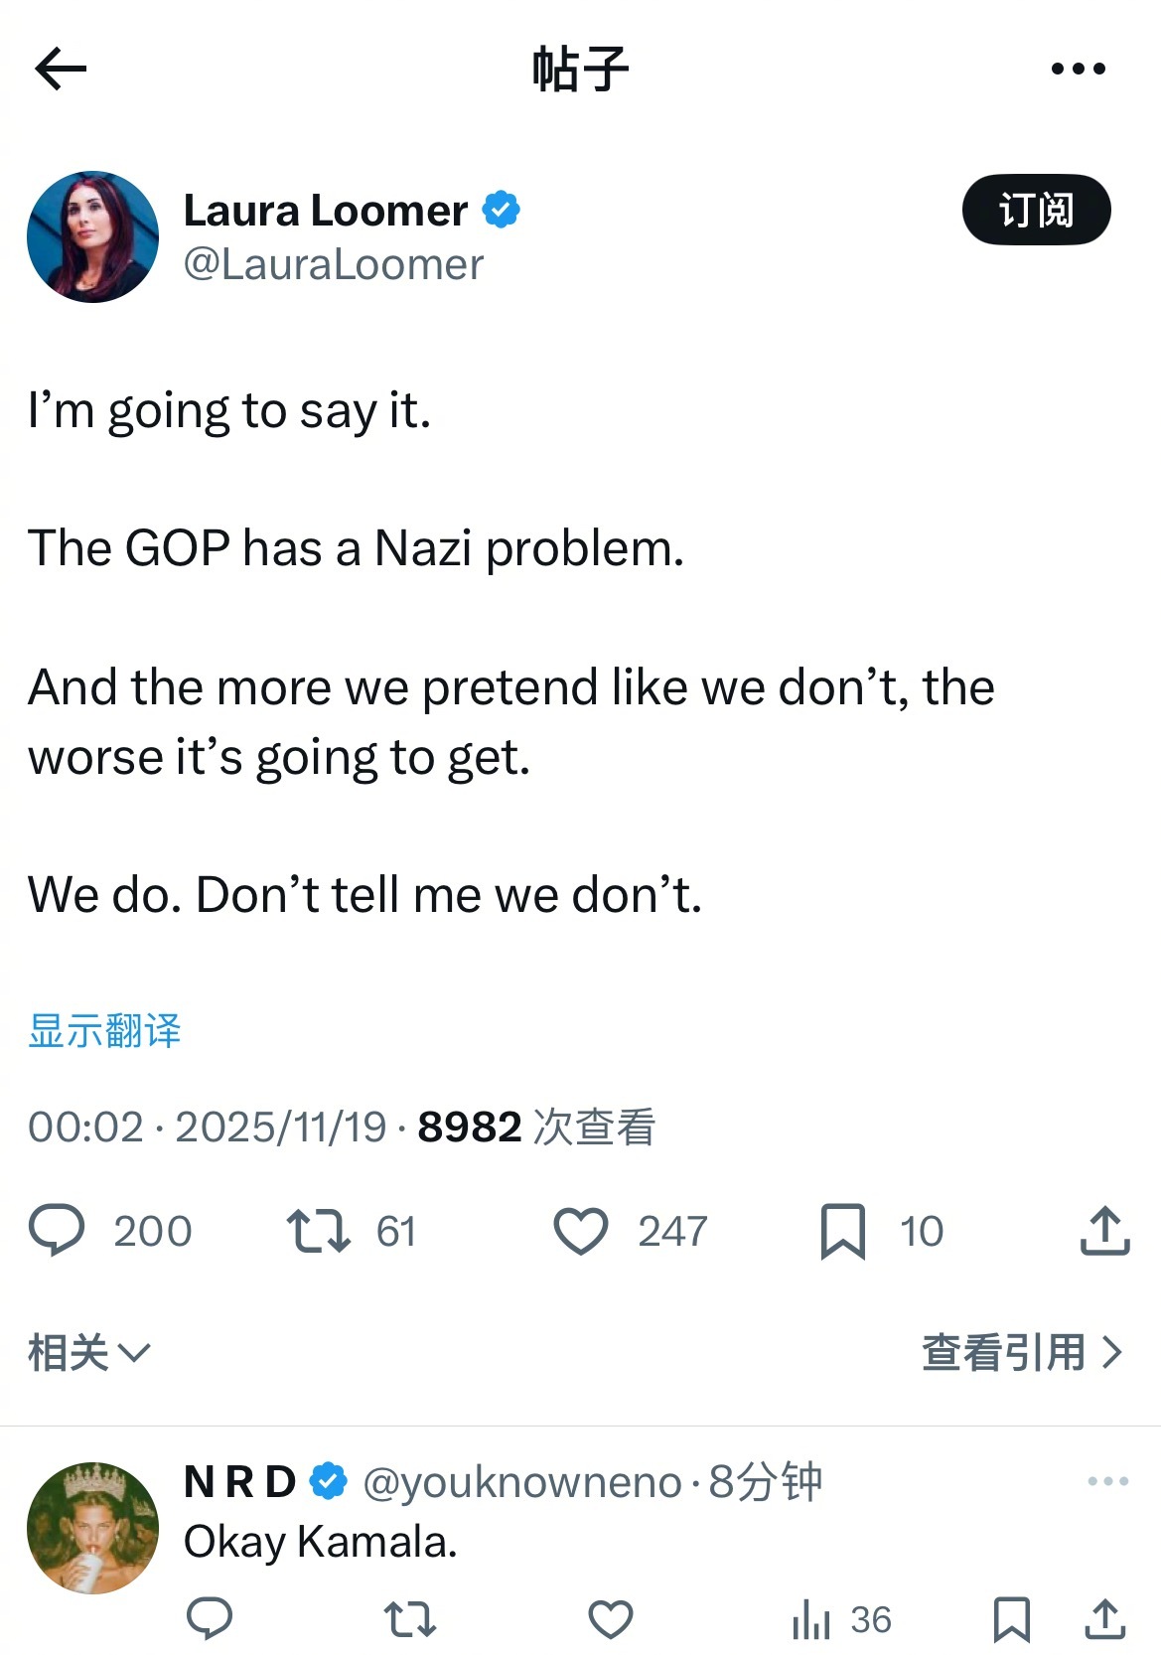Open the @LauraLoomer handle link
This screenshot has height=1655, width=1161.
click(334, 265)
